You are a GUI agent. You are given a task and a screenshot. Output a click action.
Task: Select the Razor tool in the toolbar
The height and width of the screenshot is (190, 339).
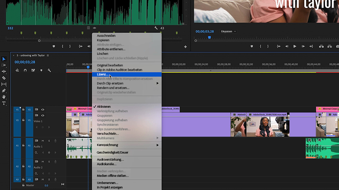coord(4,78)
